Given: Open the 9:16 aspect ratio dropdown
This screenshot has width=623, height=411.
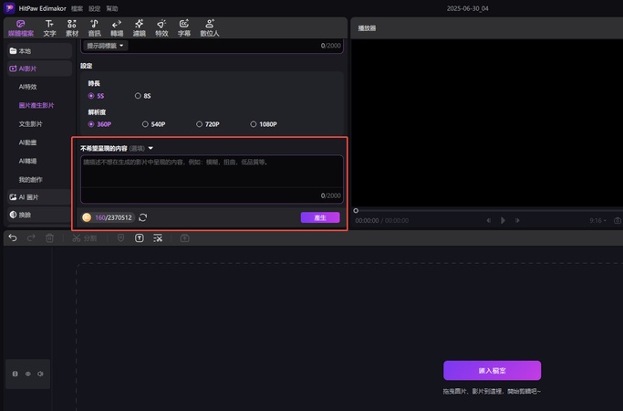Looking at the screenshot, I should click(598, 220).
